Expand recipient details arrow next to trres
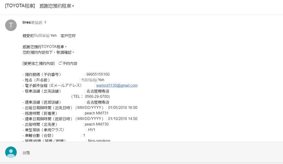Screen dimensions: 283x164 tap(45, 22)
